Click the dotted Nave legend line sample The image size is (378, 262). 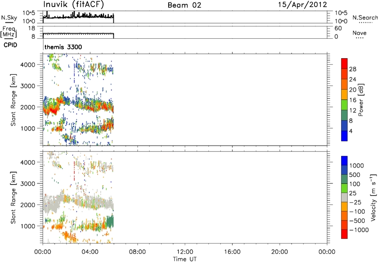(360, 38)
